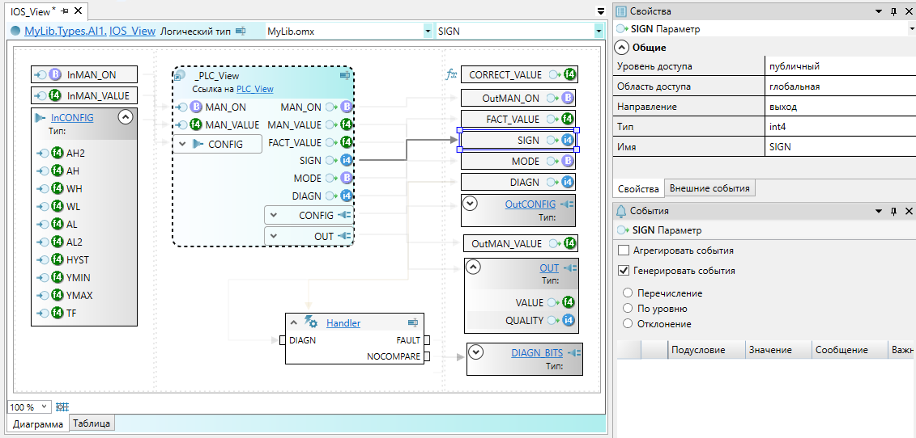Open the MyLib.omx dropdown
This screenshot has width=916, height=438.
tap(428, 31)
